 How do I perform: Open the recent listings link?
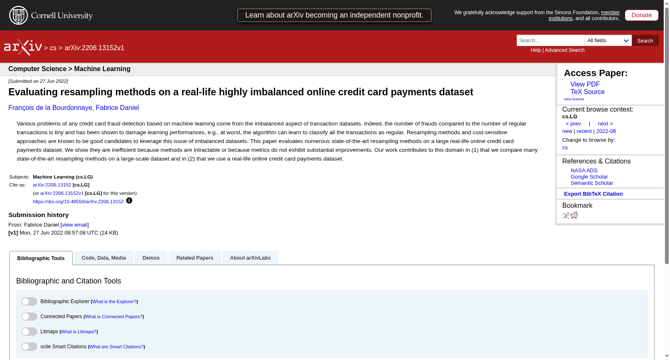click(584, 131)
